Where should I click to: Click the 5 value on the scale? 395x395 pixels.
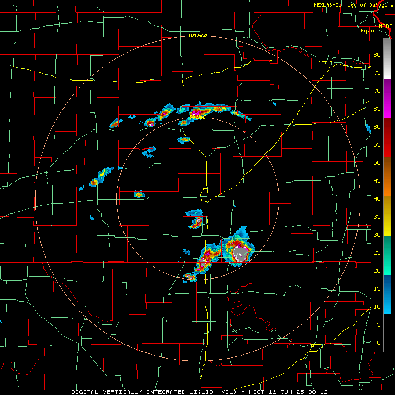pyautogui.click(x=379, y=325)
